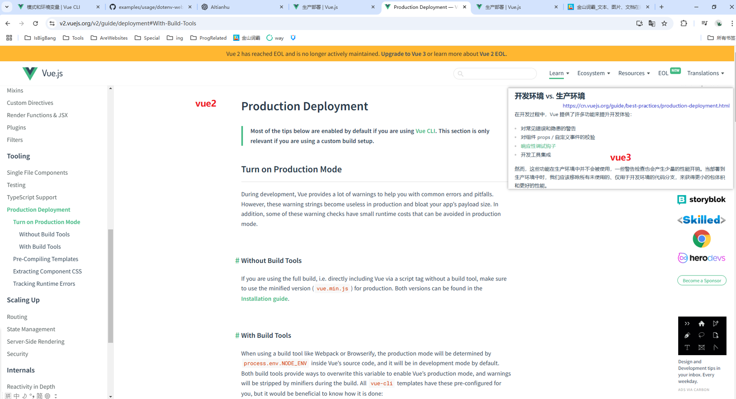Open the IsBigBang bookmark folder
736x399 pixels.
40,38
